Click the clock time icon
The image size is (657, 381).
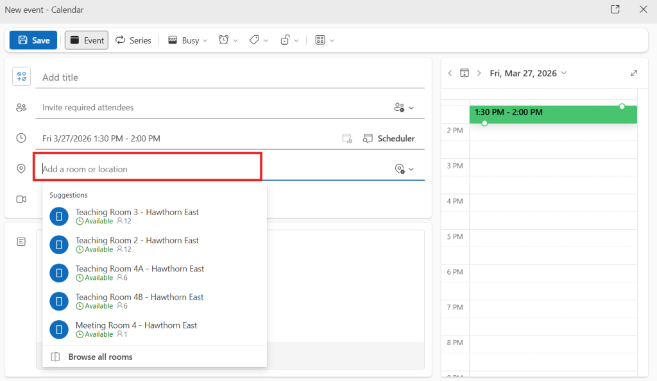pyautogui.click(x=21, y=138)
